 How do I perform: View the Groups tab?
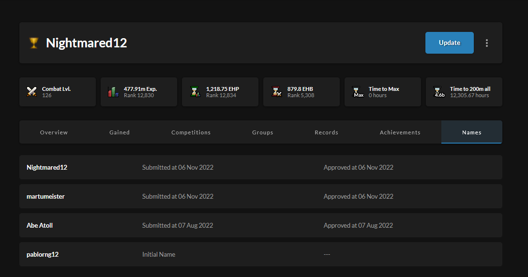(x=262, y=132)
